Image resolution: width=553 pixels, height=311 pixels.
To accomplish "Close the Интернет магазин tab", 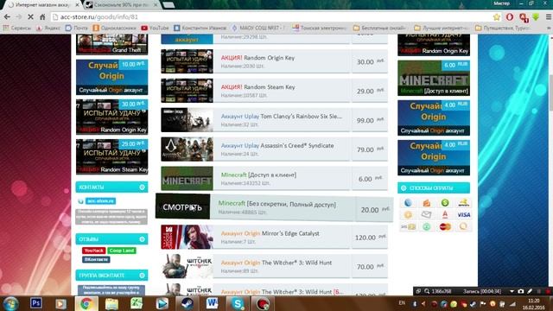I will pos(77,5).
